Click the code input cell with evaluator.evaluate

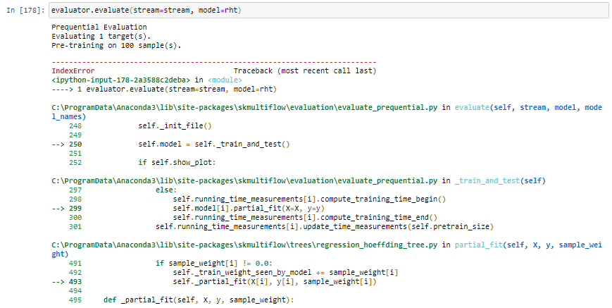329,10
